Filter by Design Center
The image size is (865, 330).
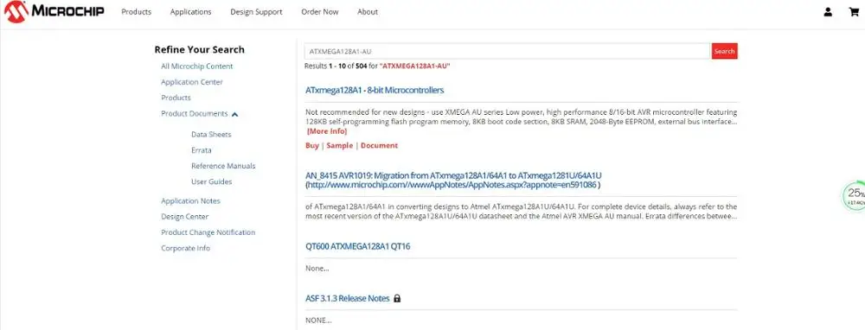(x=185, y=217)
